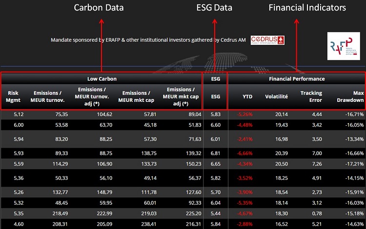This screenshot has width=366, height=229.
Task: Select market cap emissions value 49,14
Action: 150,178
